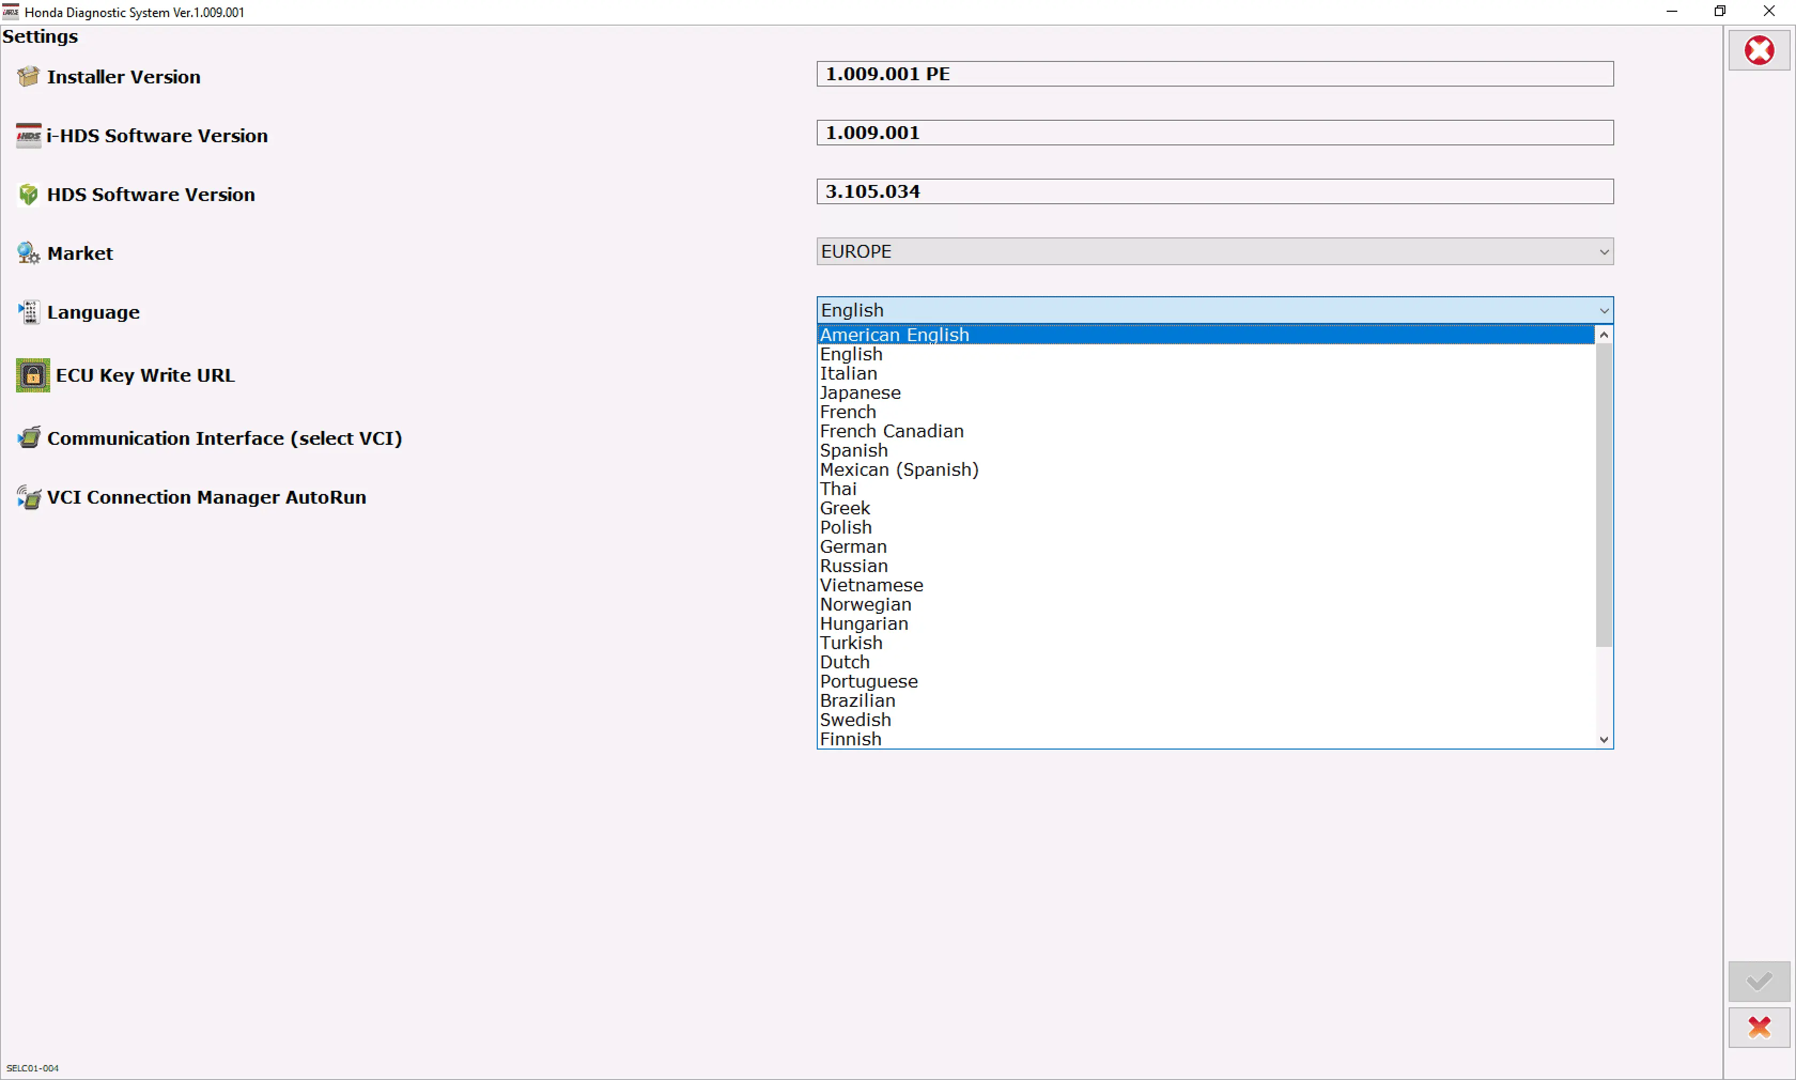1796x1080 pixels.
Task: Select American English from language list
Action: [x=1206, y=335]
